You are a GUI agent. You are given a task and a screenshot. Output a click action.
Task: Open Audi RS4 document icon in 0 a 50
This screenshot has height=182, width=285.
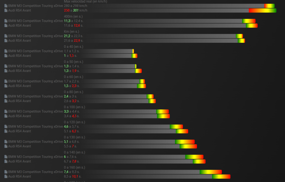6,71
